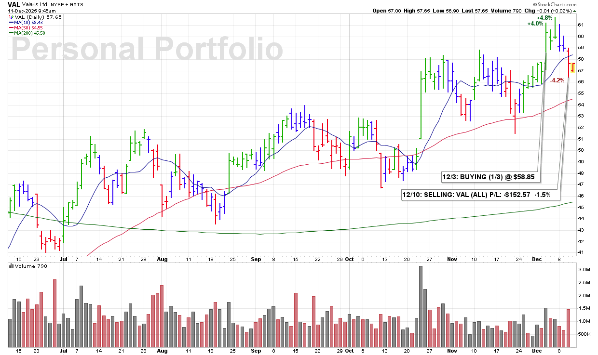The height and width of the screenshot is (355, 598).
Task: Click the 59 price axis label
Action: coord(581,48)
